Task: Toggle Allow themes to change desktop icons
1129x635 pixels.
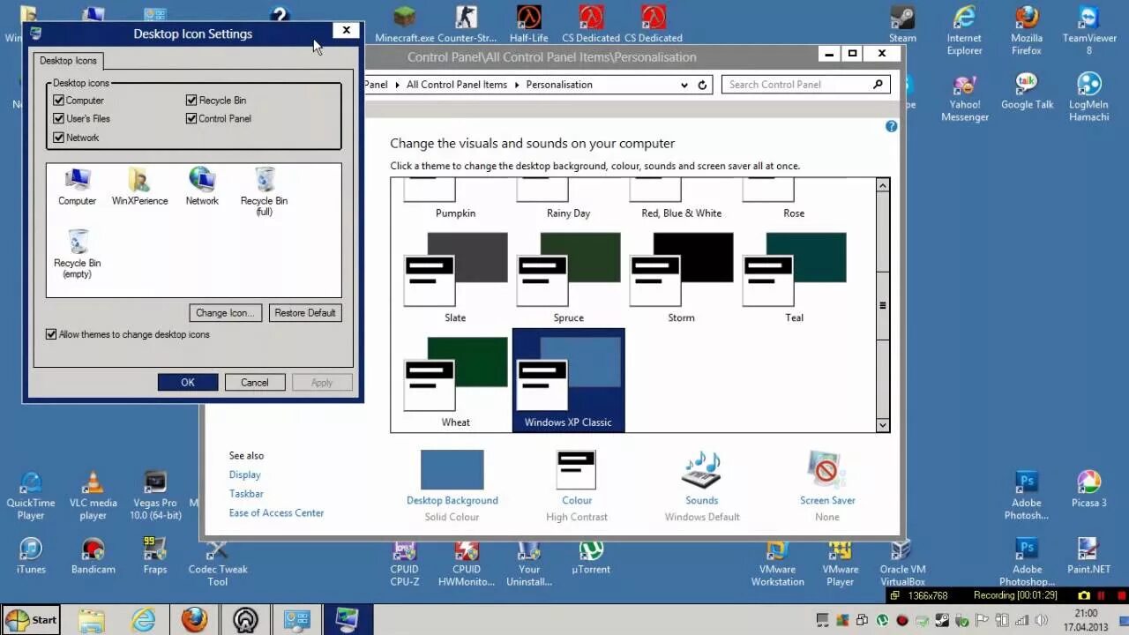Action: 51,334
